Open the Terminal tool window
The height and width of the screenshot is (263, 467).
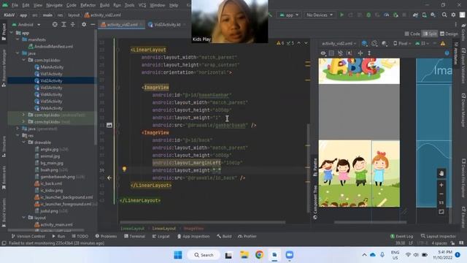click(x=134, y=236)
